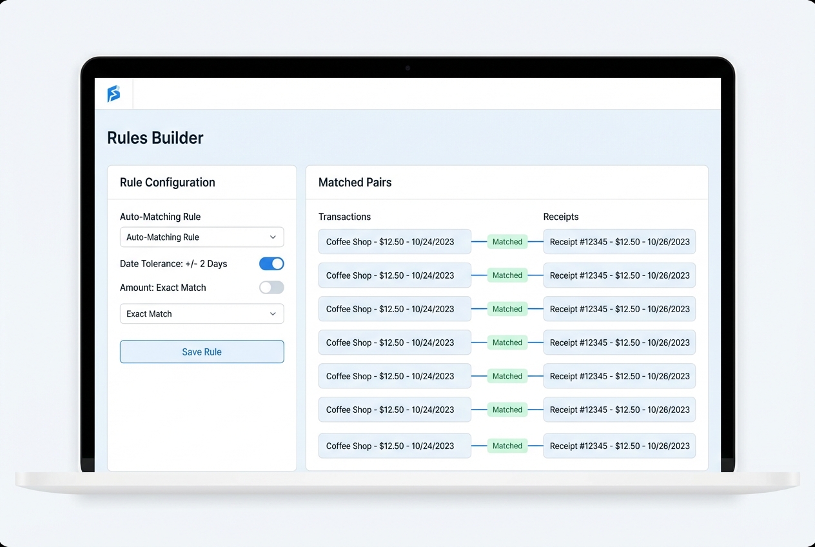
Task: Disable the Date Tolerance +/- 2 Days toggle
Action: coord(271,263)
